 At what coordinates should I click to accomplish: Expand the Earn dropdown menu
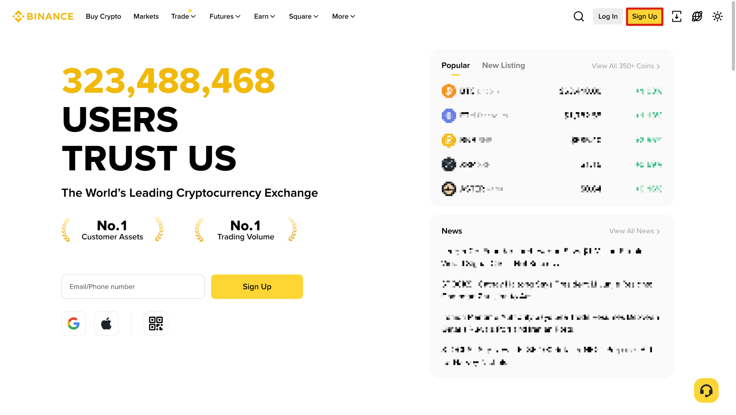[264, 17]
